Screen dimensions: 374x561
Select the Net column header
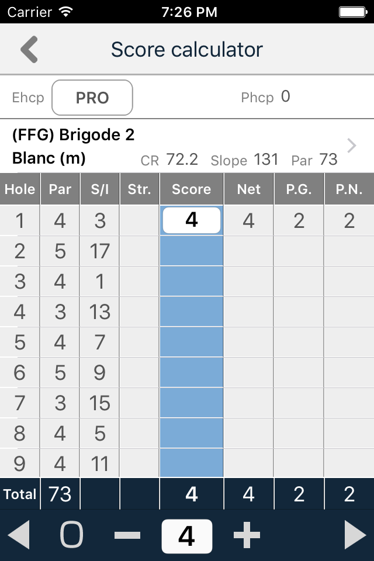tap(248, 189)
